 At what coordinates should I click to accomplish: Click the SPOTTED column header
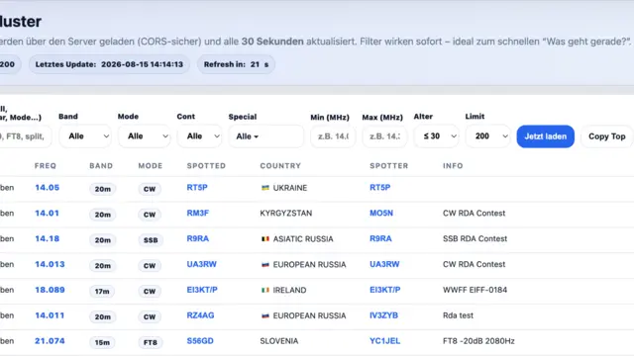pyautogui.click(x=206, y=166)
